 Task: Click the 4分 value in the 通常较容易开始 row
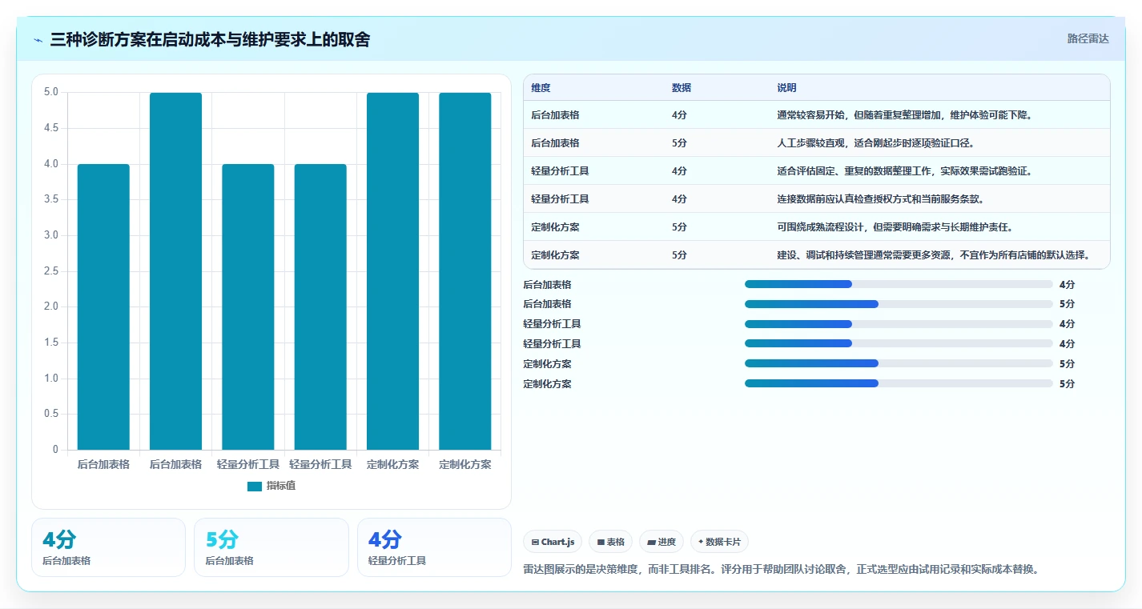tap(679, 115)
